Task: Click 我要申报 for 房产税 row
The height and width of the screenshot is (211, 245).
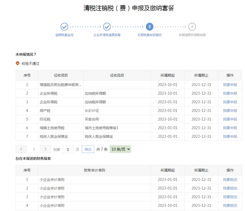Action: pyautogui.click(x=230, y=111)
